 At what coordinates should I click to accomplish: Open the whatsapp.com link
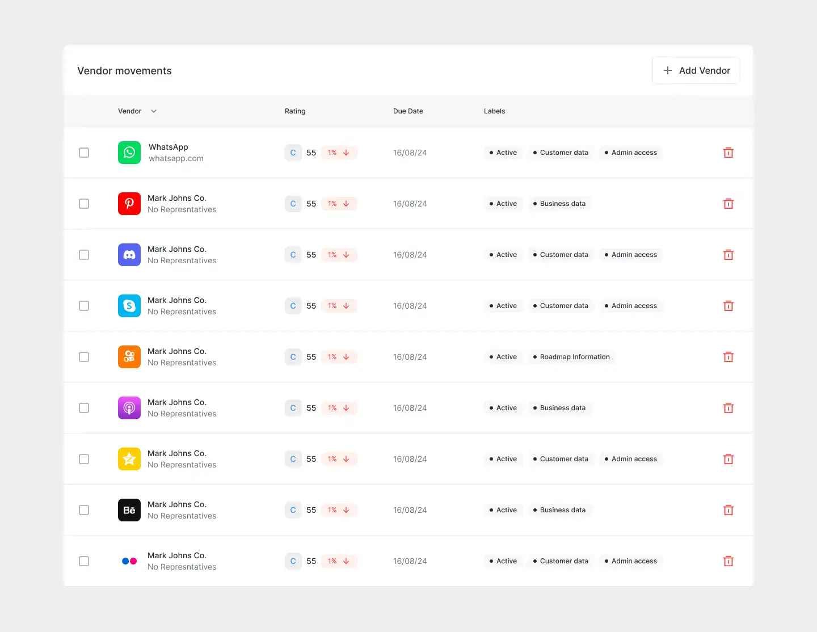176,159
